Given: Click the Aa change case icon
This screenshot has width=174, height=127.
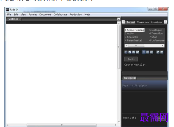Looking at the screenshot, I should coord(158,52).
